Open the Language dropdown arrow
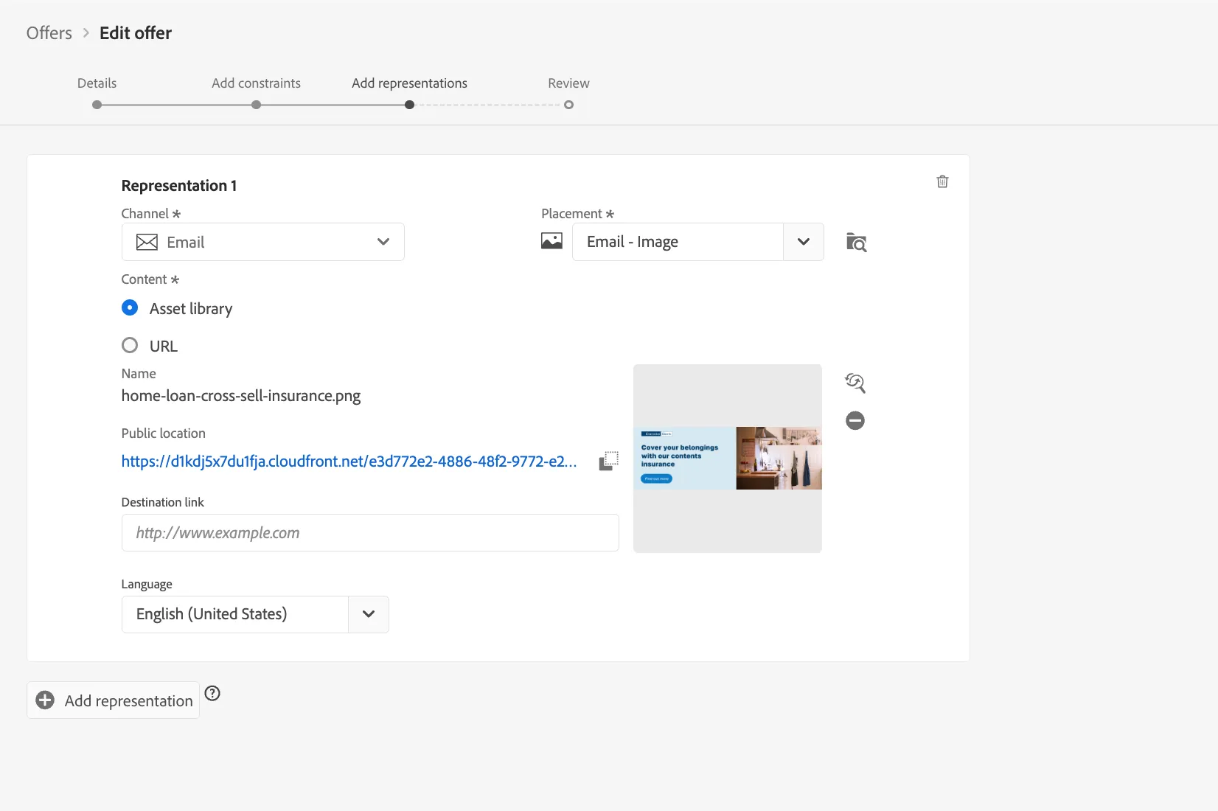This screenshot has width=1218, height=811. pos(369,614)
